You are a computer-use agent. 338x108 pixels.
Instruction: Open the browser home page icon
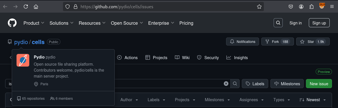coord(36,7)
